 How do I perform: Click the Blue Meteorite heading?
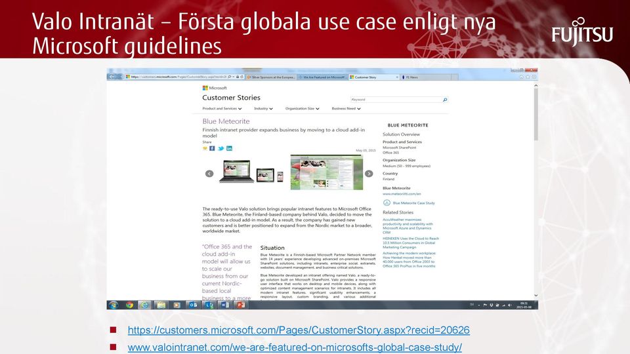(226, 121)
